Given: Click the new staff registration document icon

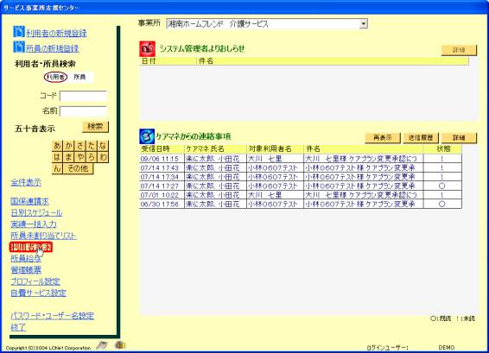Looking at the screenshot, I should [19, 47].
